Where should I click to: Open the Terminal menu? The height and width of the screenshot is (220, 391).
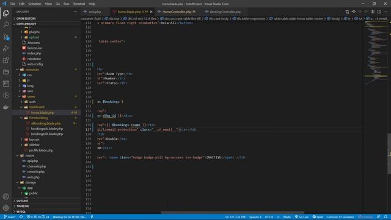(x=79, y=4)
